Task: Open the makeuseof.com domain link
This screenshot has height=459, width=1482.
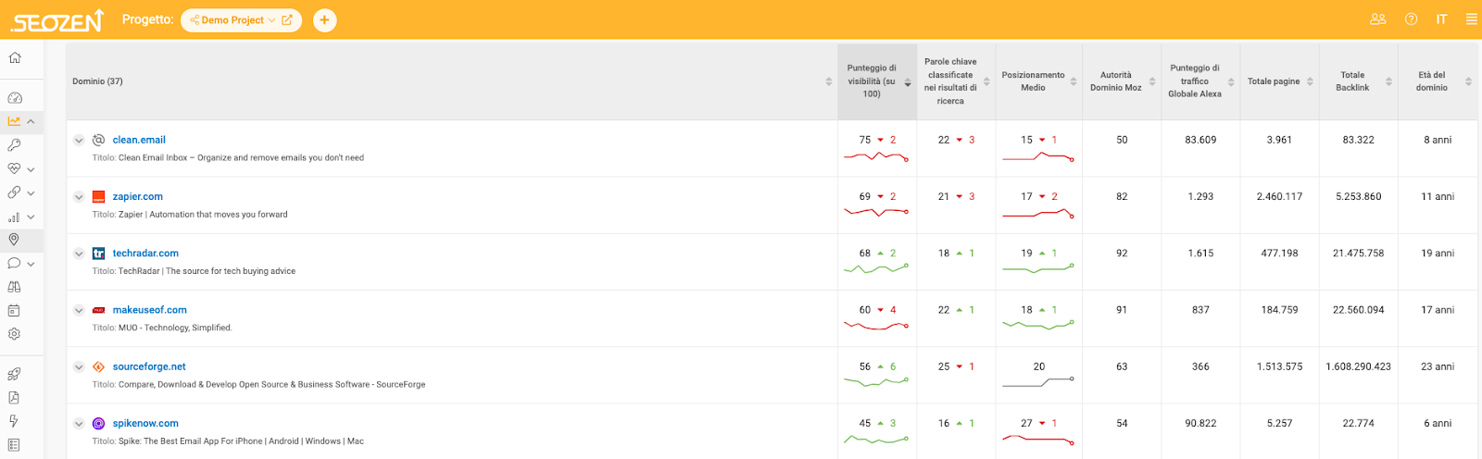Action: click(x=150, y=310)
